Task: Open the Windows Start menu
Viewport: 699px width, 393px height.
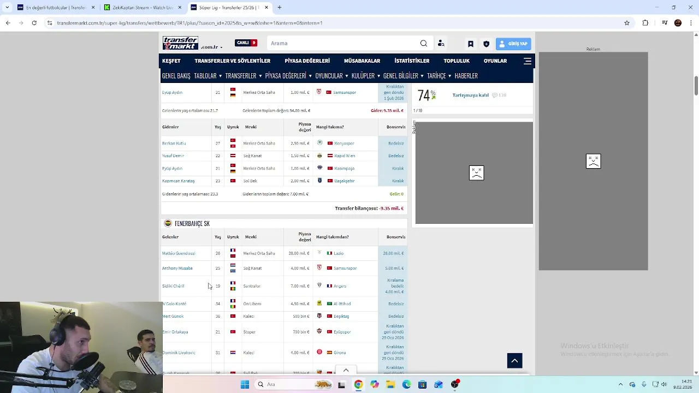Action: click(245, 384)
